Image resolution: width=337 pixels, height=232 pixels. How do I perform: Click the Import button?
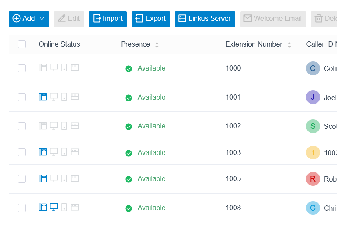click(x=108, y=19)
